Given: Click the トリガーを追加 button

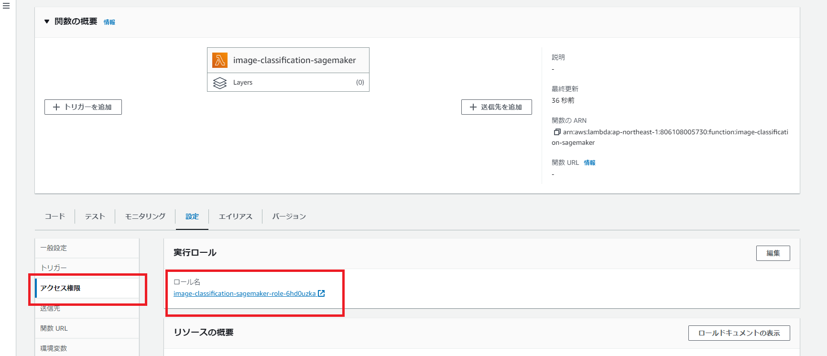Looking at the screenshot, I should point(83,107).
